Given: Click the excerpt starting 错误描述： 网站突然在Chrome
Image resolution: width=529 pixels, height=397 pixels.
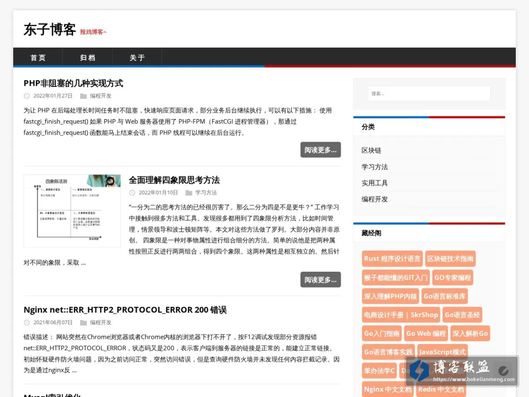Looking at the screenshot, I should click(182, 353).
